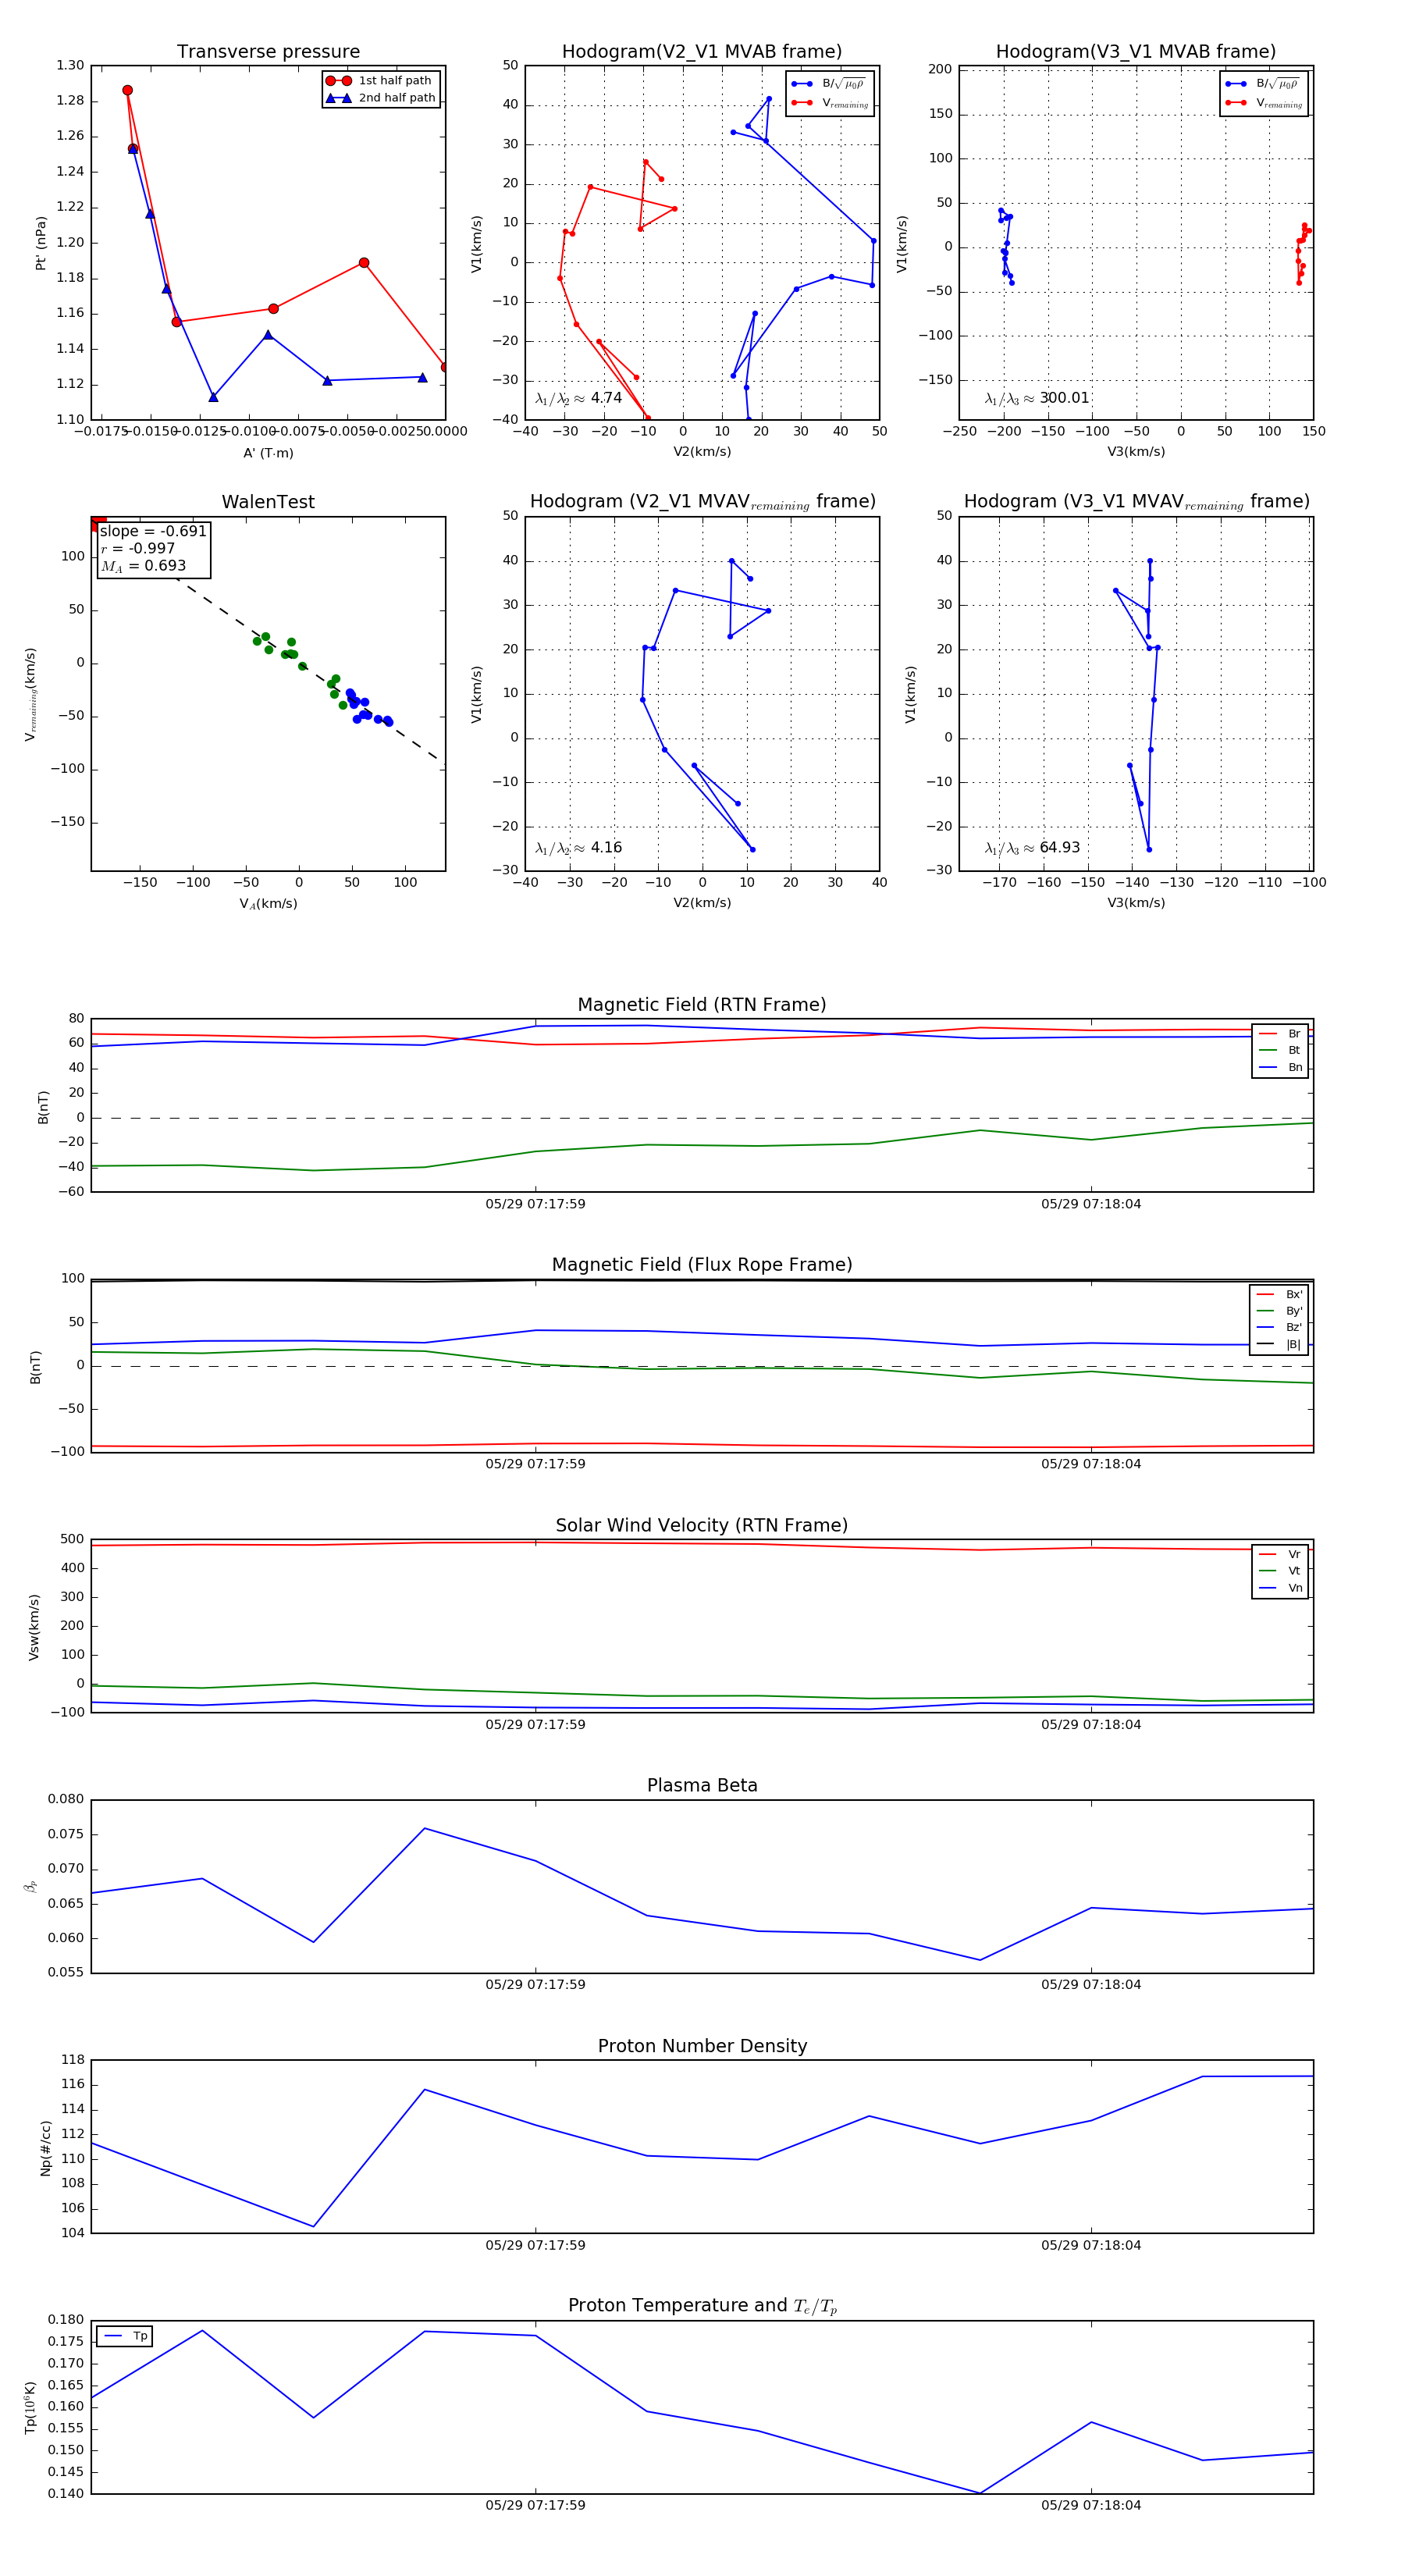Click the 'Bx'' legend entry
The image size is (1405, 2576).
(1279, 1294)
